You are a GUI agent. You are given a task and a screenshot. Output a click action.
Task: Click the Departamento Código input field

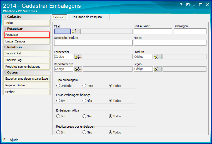pos(64,69)
